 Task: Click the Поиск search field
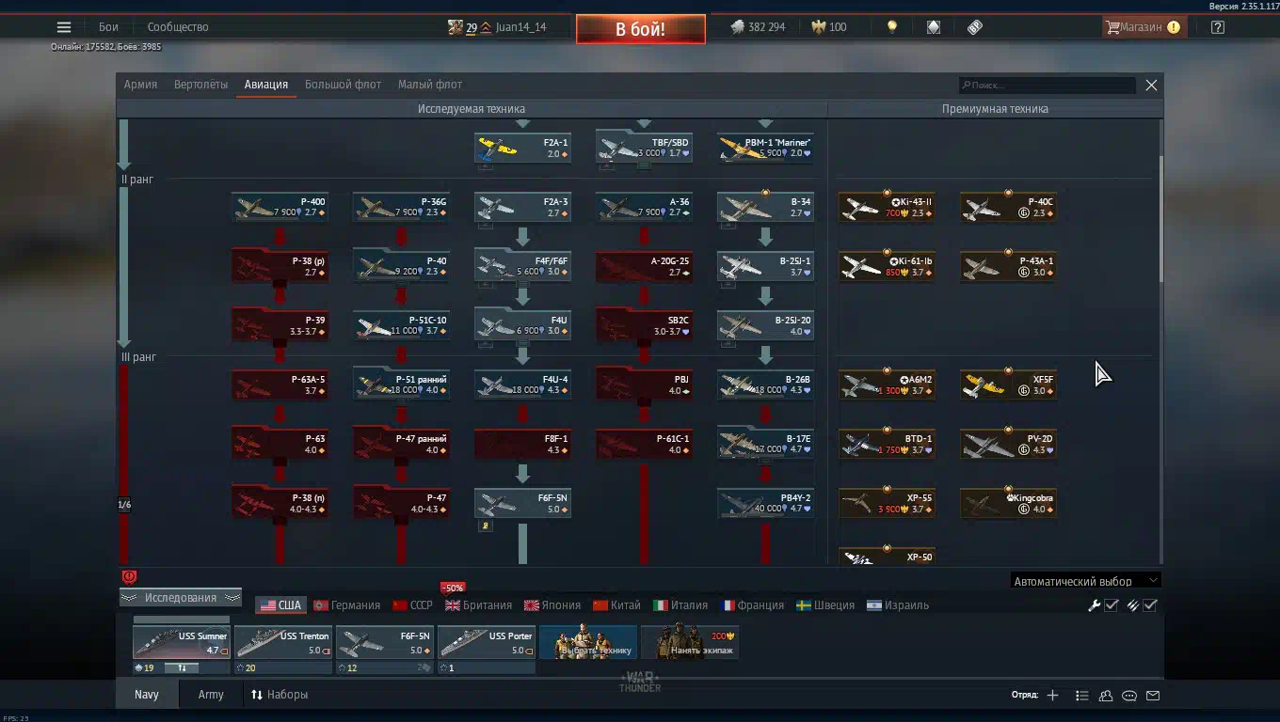tap(1047, 85)
